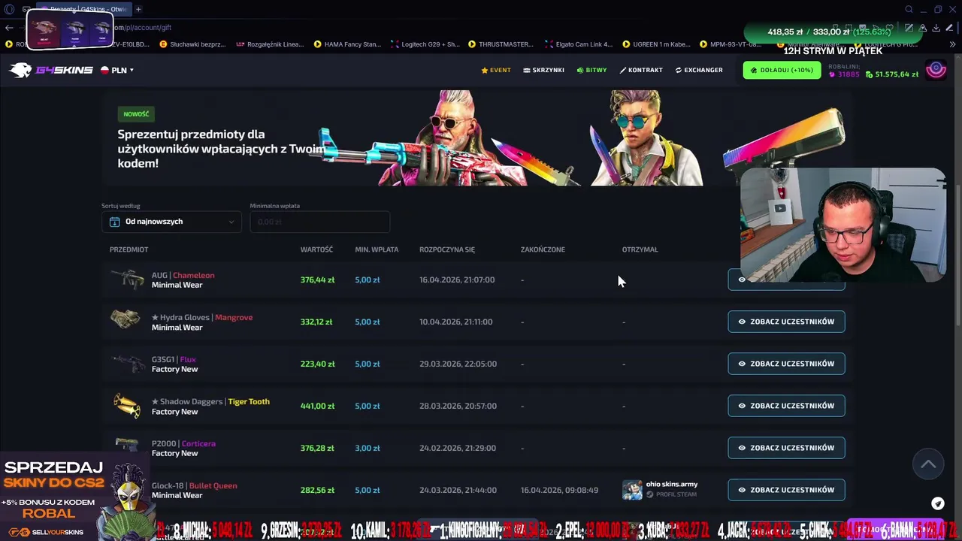The height and width of the screenshot is (541, 962).
Task: Click the start date 16.04.2026, 21:07:00
Action: 457,280
